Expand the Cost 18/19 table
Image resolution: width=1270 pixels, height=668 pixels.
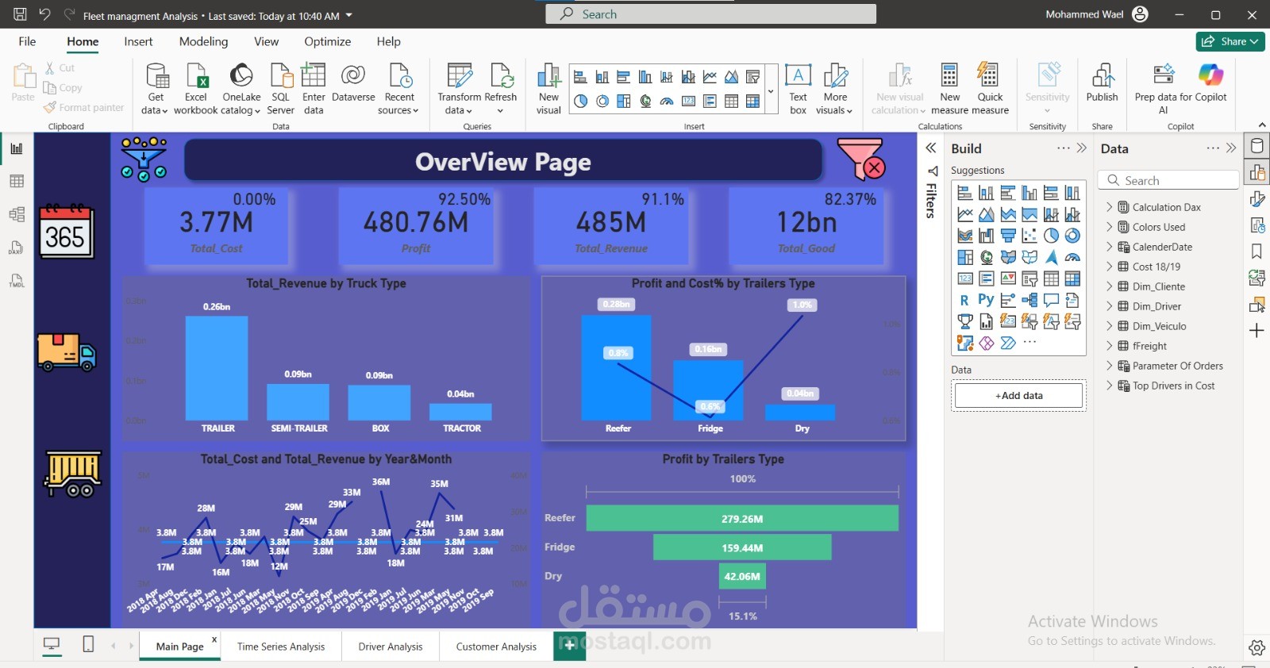pyautogui.click(x=1110, y=267)
